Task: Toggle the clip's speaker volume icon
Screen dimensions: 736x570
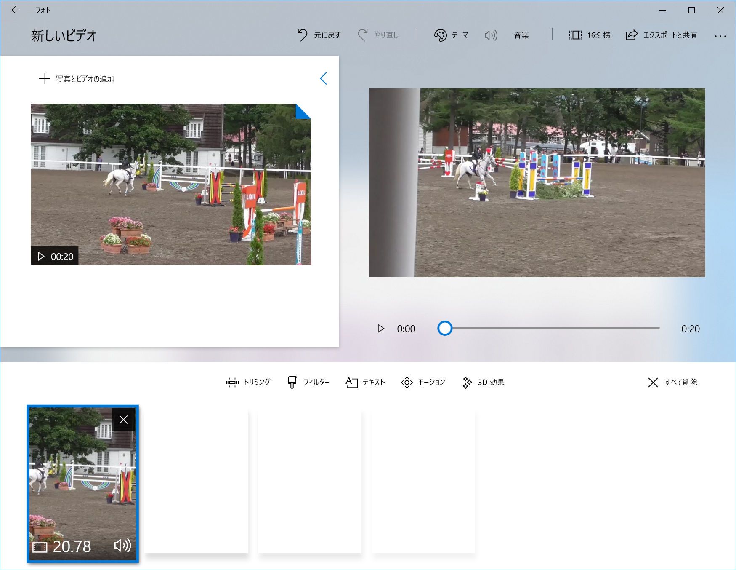Action: [x=122, y=546]
